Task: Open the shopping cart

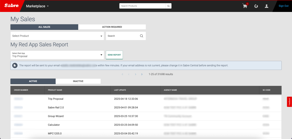Action: [245, 6]
